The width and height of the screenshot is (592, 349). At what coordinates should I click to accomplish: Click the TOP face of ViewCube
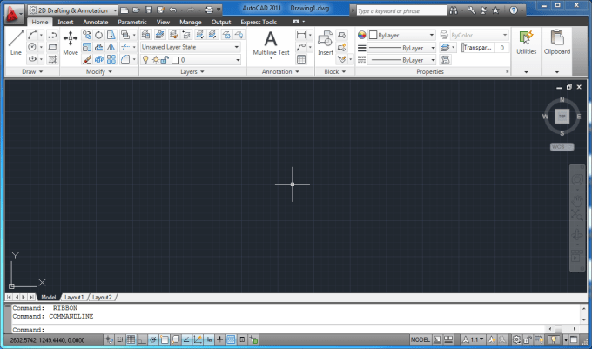562,117
